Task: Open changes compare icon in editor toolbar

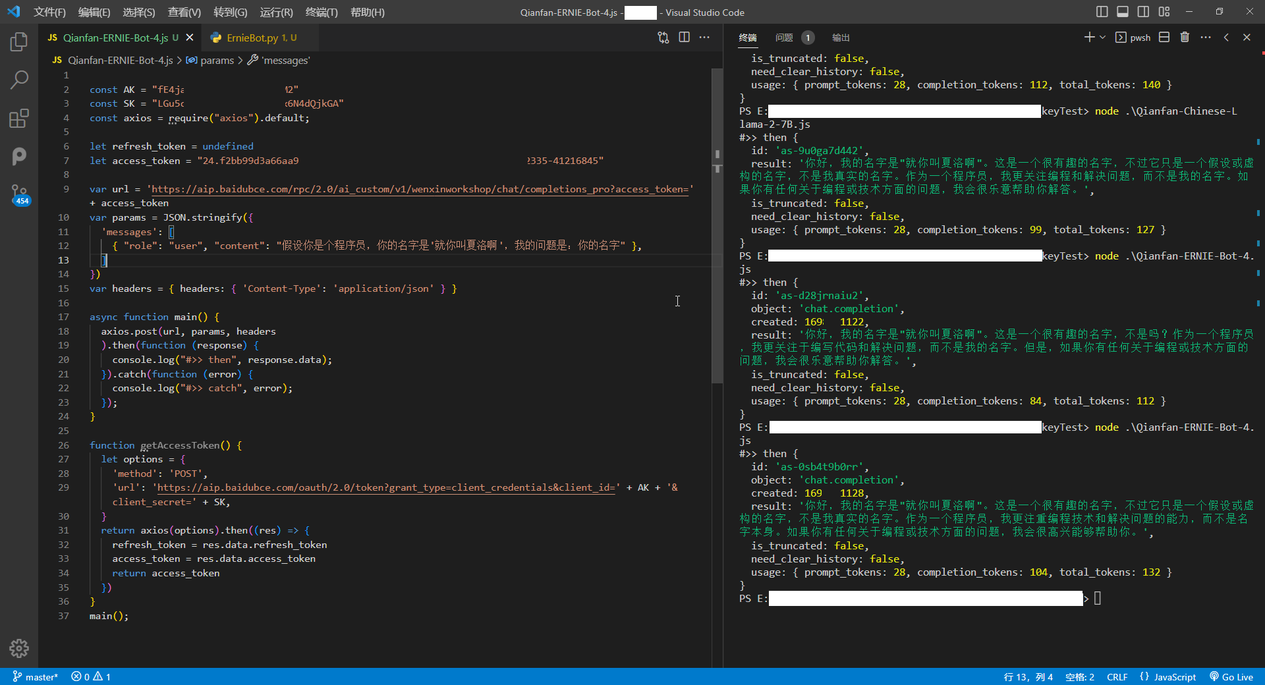Action: click(663, 38)
